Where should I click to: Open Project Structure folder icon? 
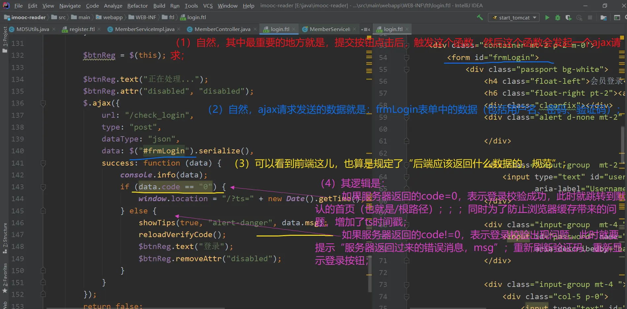point(604,17)
